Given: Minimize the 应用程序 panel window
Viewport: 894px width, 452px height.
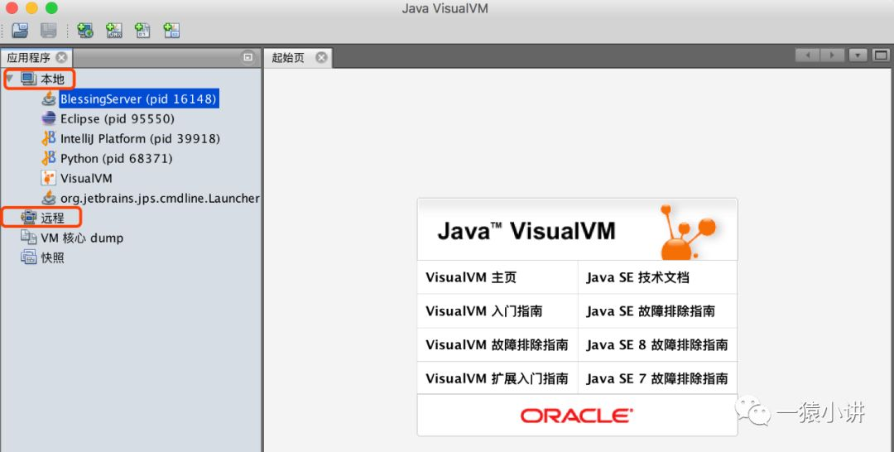Looking at the screenshot, I should (x=248, y=57).
